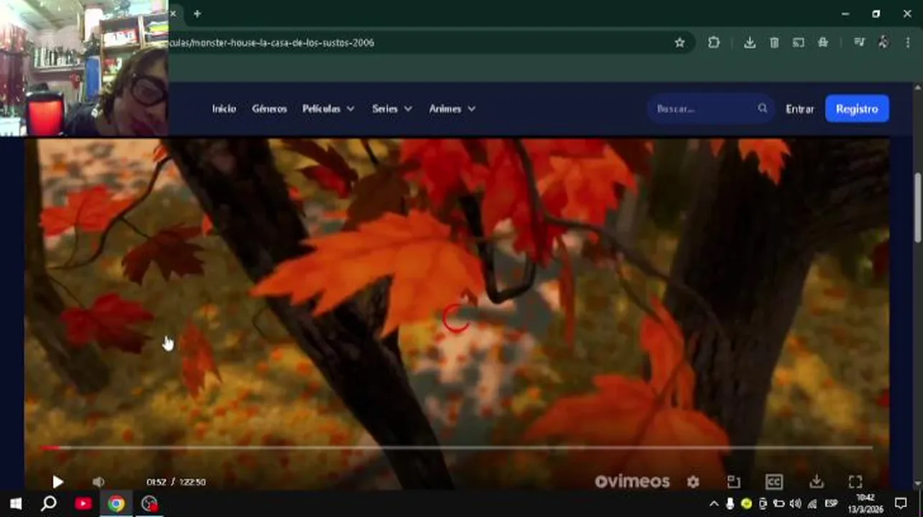The image size is (923, 517).
Task: Open the Wi-Fi network tray icon
Action: pos(812,503)
